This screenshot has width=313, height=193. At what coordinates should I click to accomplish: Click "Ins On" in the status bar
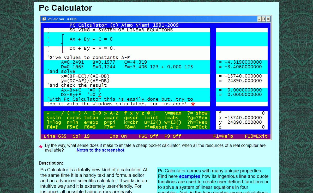pyautogui.click(x=118, y=136)
